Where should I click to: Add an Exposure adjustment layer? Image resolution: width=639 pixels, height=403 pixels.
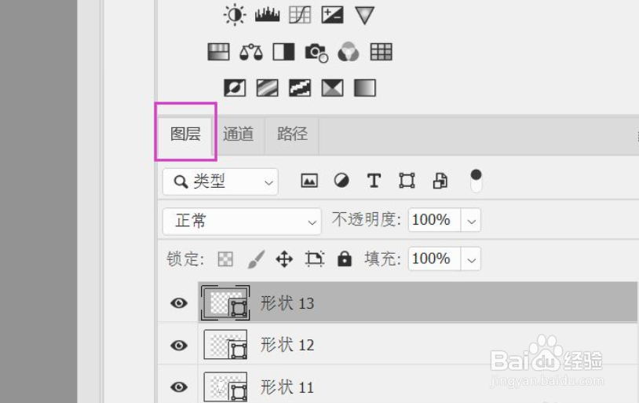tap(332, 15)
